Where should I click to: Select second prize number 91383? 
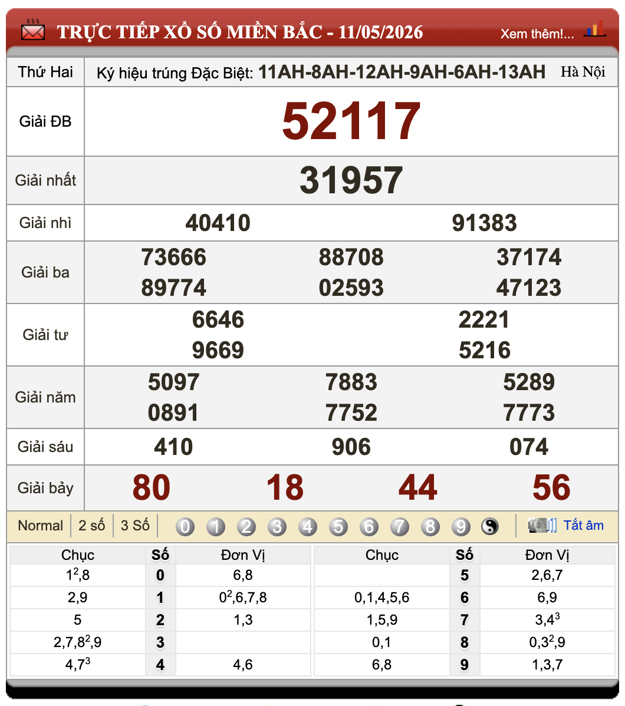tap(485, 223)
